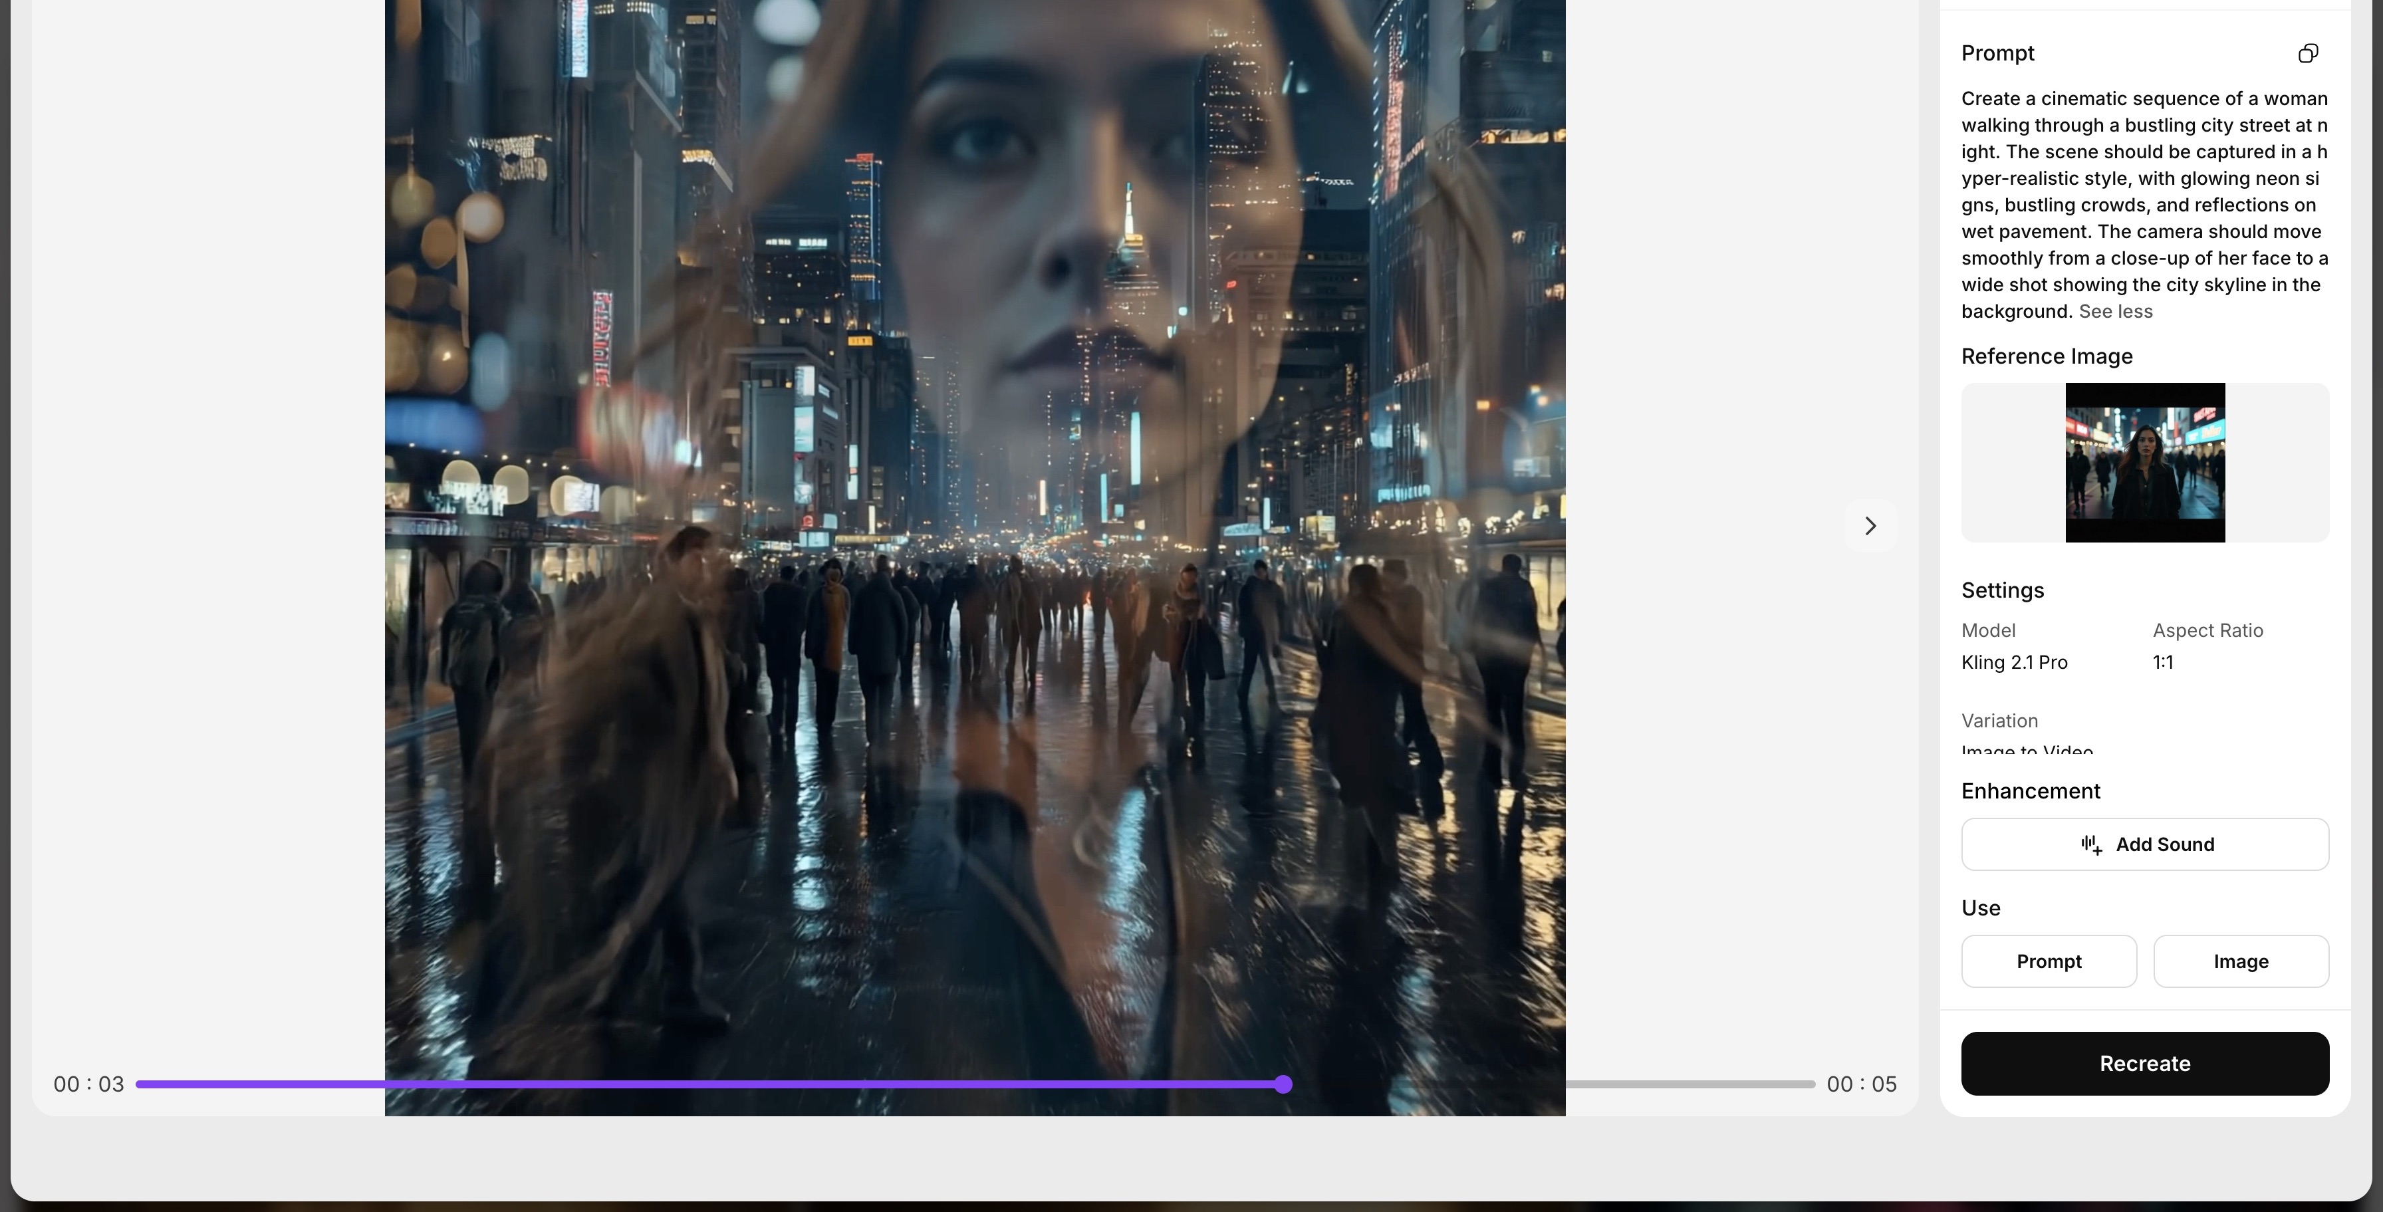2383x1212 pixels.
Task: Open the reference image thumbnail
Action: [2145, 463]
